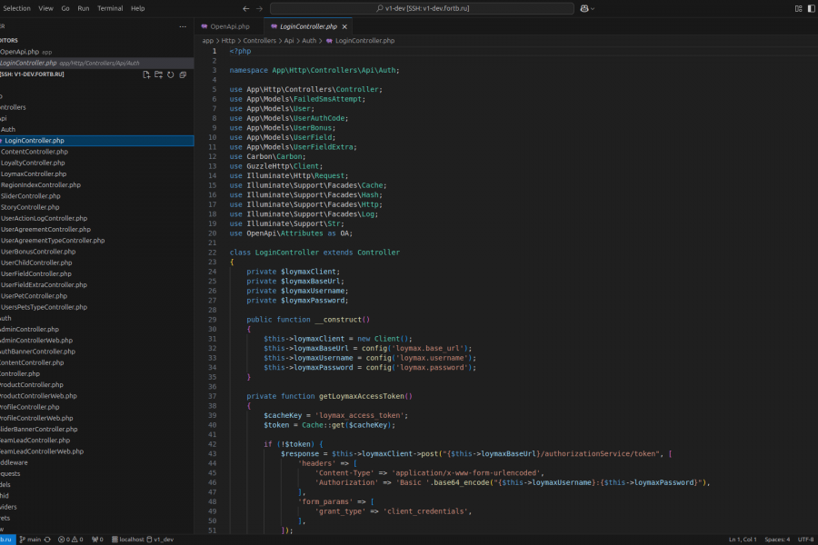Viewport: 818px width, 545px height.
Task: Open the main branch selector
Action: point(32,540)
